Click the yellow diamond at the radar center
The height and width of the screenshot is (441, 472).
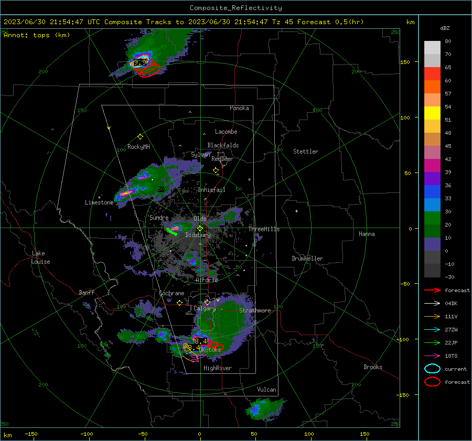[200, 229]
